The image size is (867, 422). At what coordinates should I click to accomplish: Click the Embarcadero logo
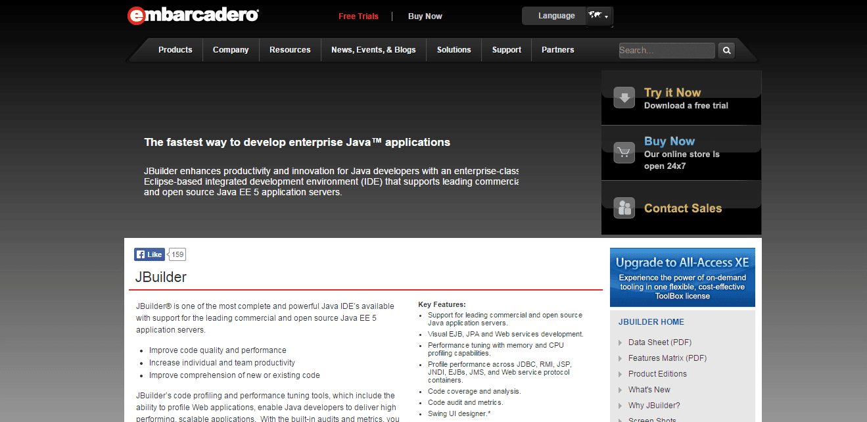pyautogui.click(x=193, y=16)
